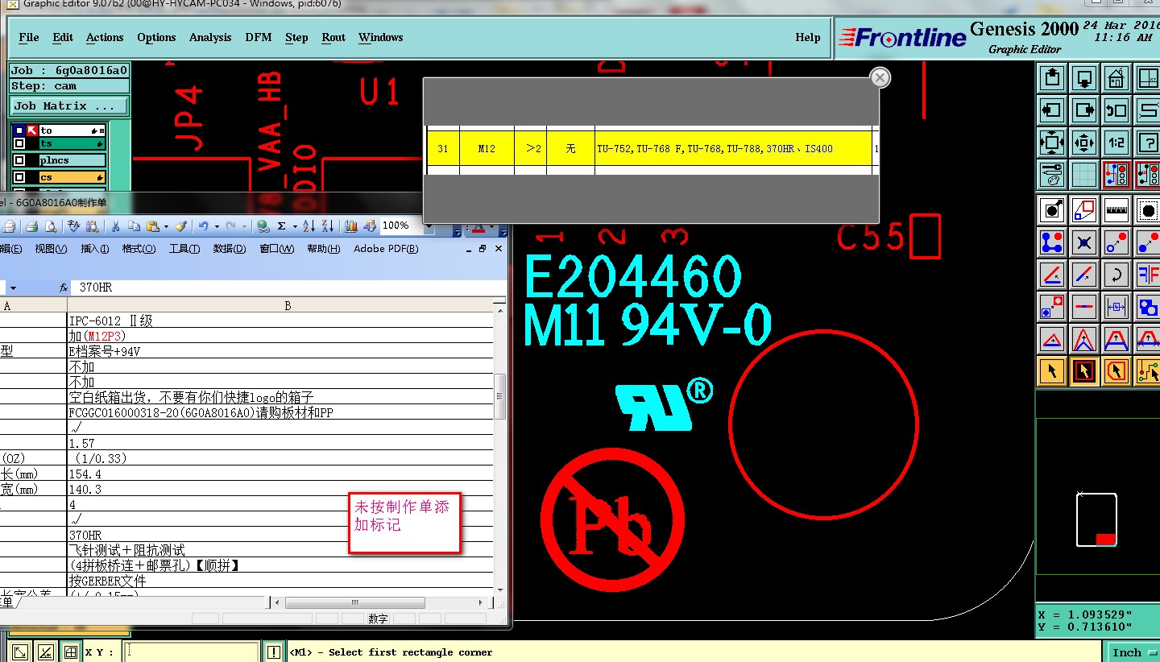The width and height of the screenshot is (1160, 662).
Task: Click the pan up view icon
Action: coord(1052,78)
